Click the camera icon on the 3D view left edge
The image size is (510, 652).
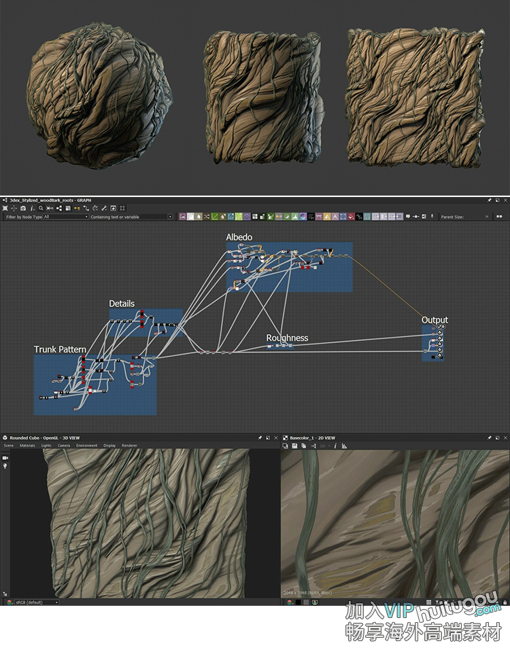pyautogui.click(x=5, y=458)
